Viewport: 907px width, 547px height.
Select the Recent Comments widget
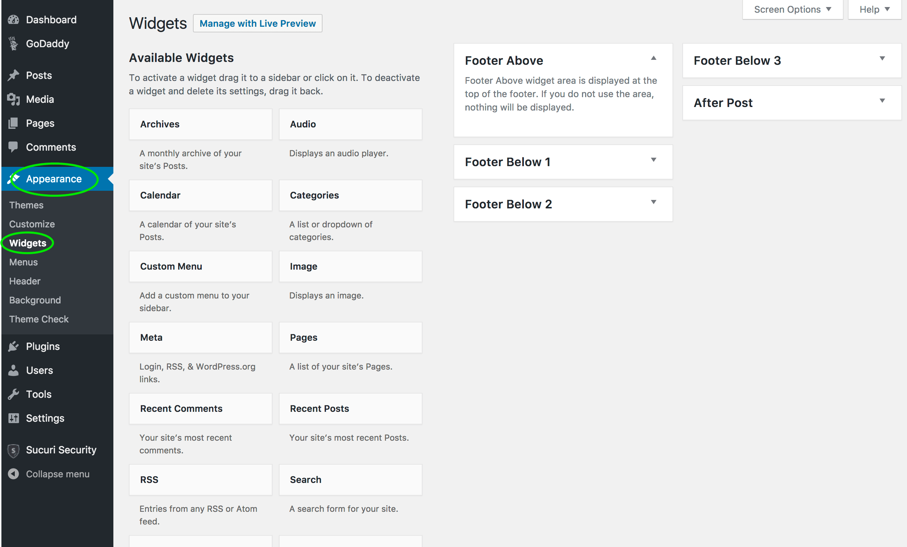[201, 408]
